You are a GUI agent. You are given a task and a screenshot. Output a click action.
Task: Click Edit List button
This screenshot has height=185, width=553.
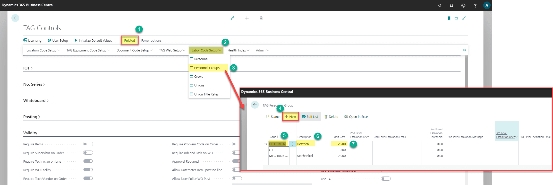coord(310,117)
